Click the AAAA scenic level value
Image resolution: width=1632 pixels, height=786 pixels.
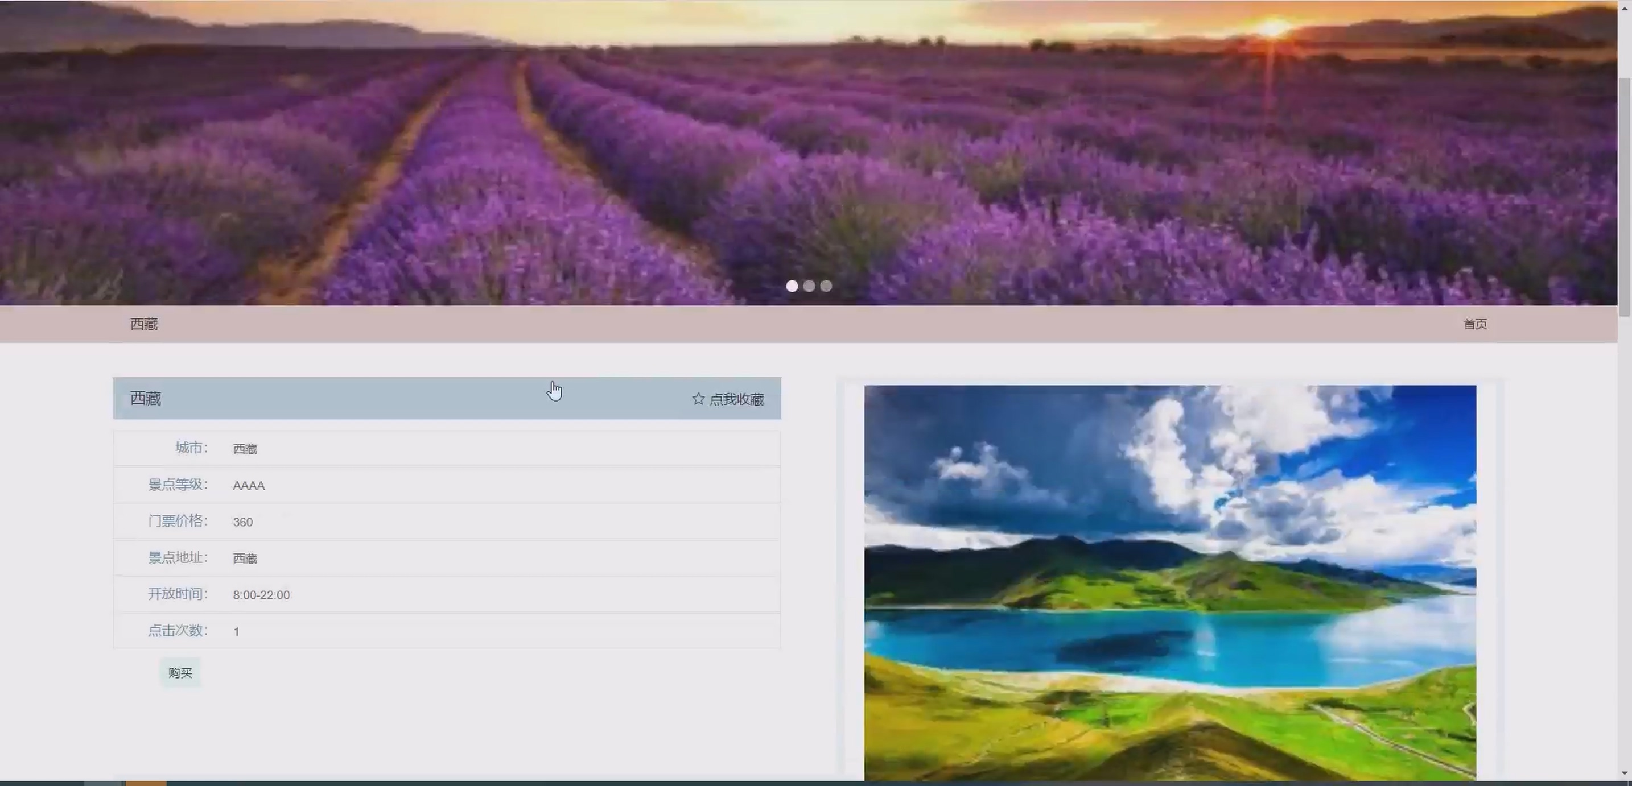[x=248, y=486]
